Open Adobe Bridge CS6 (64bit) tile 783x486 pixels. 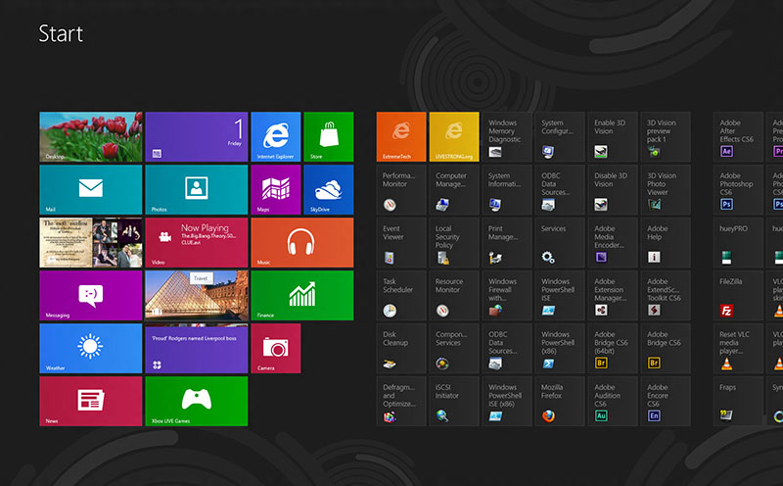[613, 349]
